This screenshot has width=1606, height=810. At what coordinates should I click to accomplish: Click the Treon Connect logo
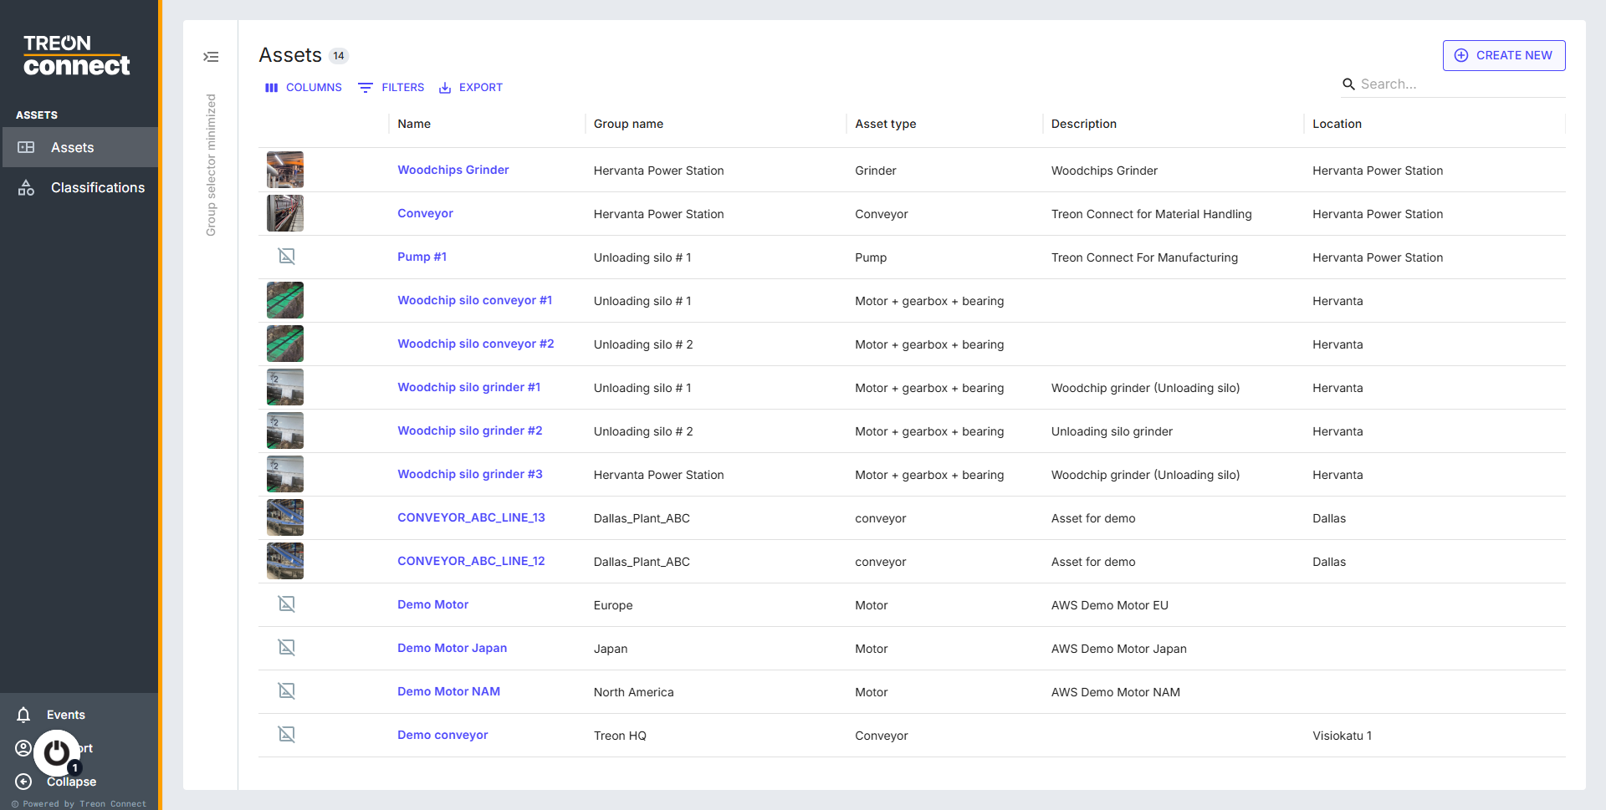[x=76, y=56]
